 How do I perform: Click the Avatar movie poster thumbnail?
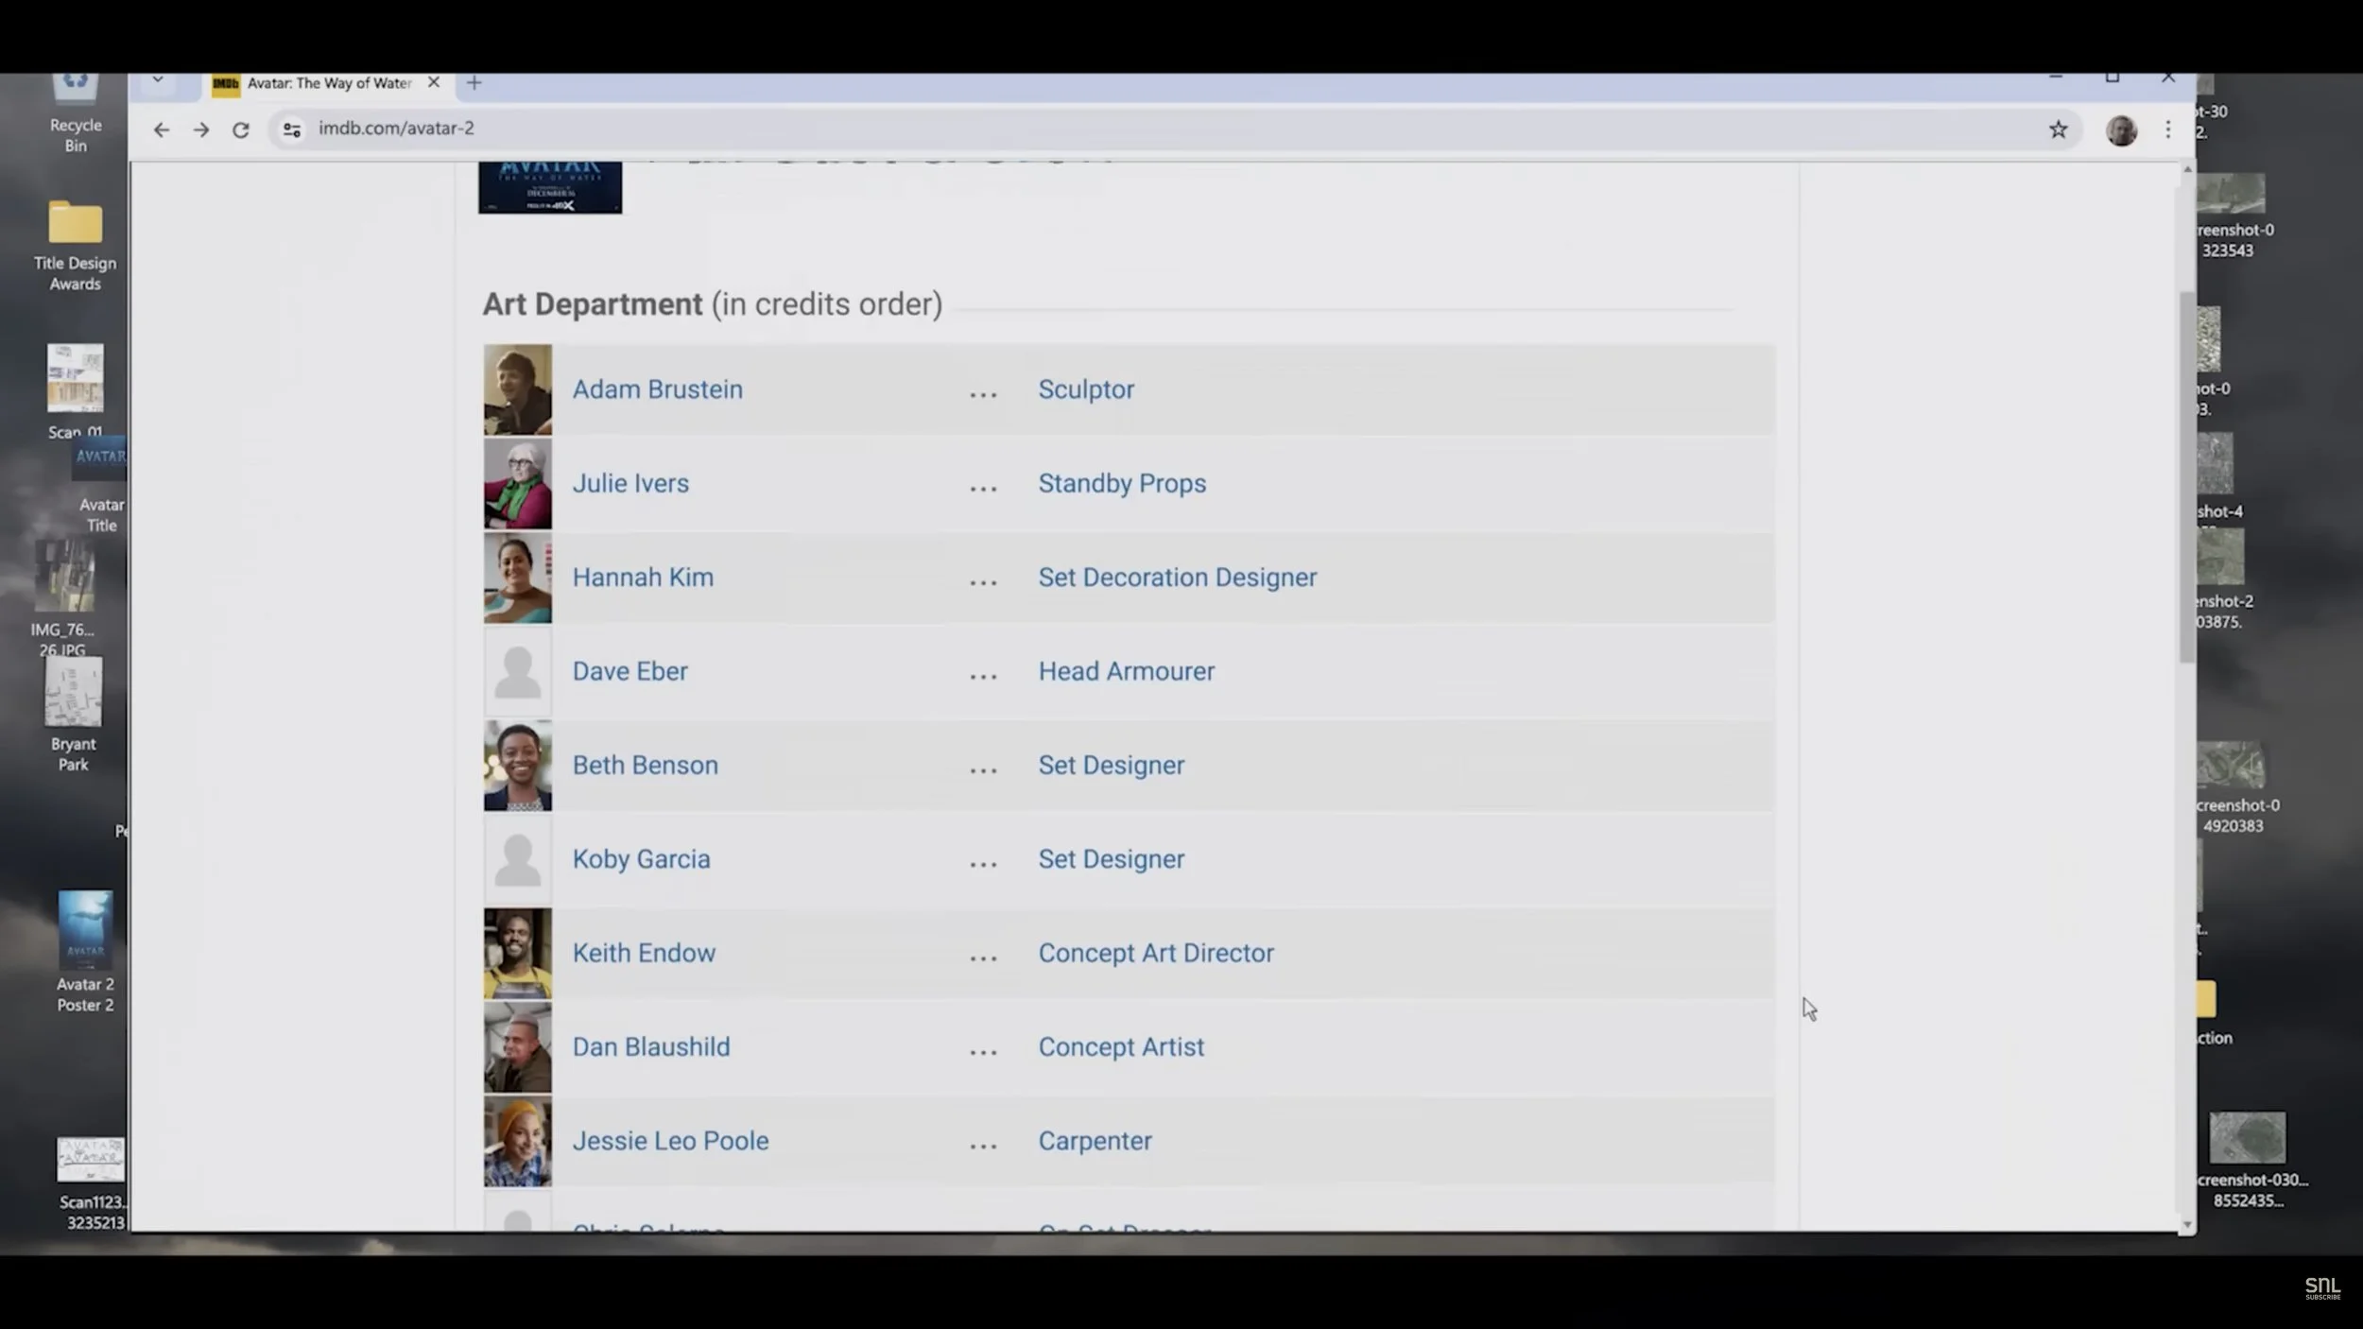point(549,188)
